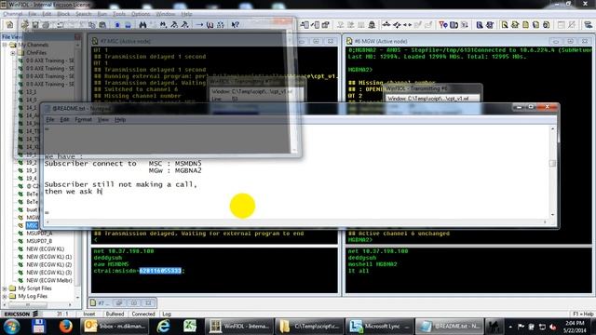Collapse the ChnFiles folder node
596x335 pixels.
12,53
